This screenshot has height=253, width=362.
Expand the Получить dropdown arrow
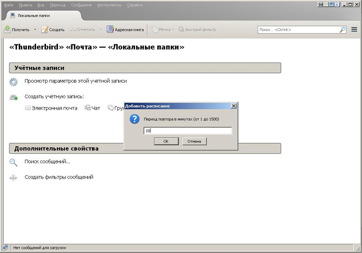coord(35,29)
